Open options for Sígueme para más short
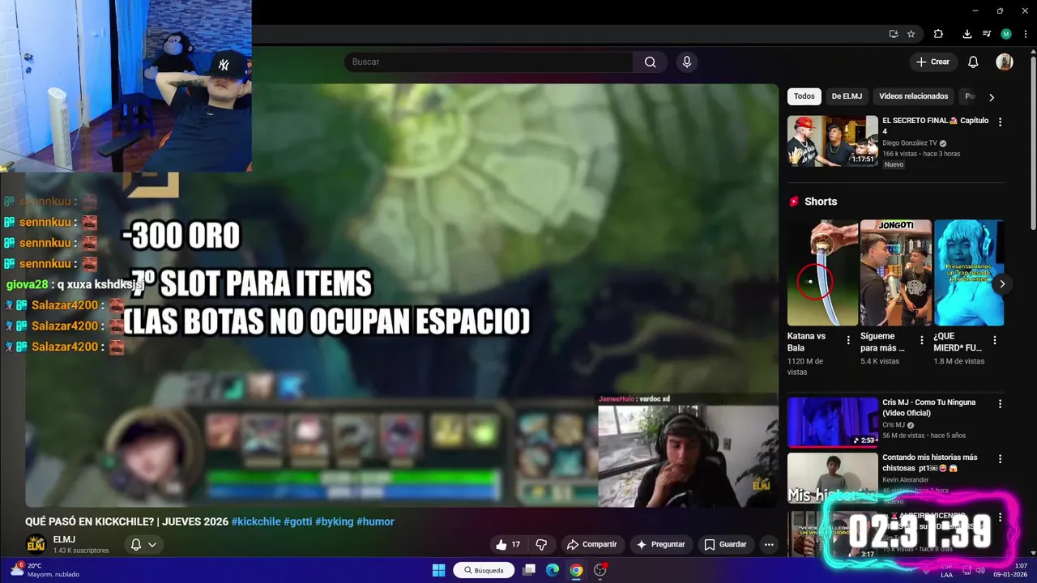The width and height of the screenshot is (1037, 583). coord(921,340)
